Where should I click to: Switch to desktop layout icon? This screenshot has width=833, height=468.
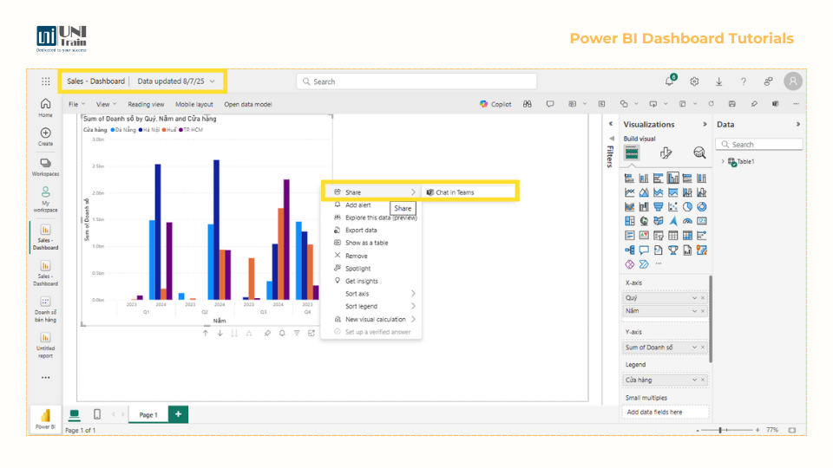click(x=75, y=414)
